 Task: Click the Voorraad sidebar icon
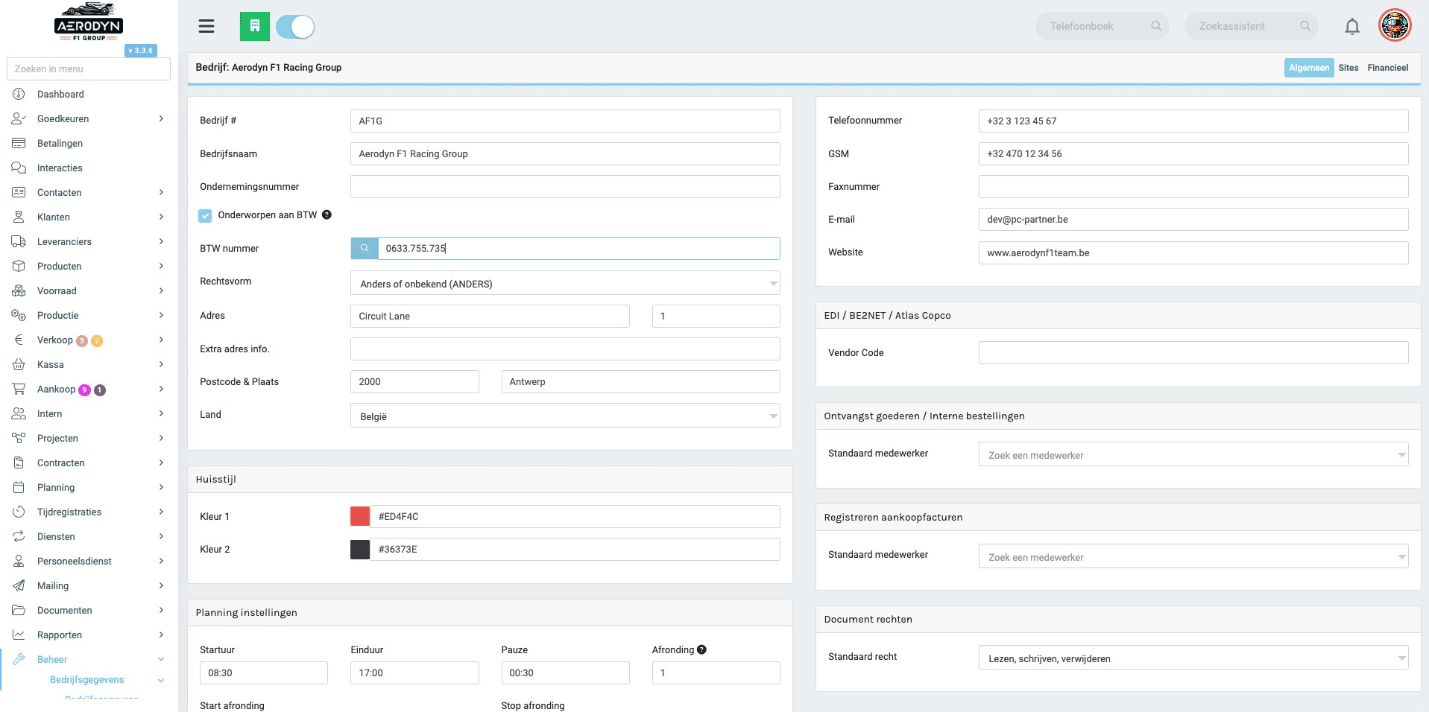(x=19, y=290)
